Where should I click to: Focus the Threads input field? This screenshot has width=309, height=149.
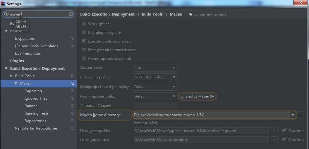coord(155,106)
